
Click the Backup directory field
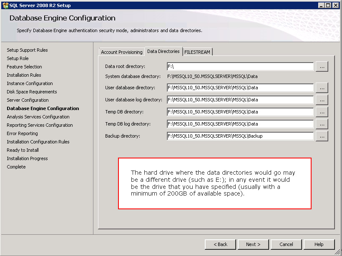(x=240, y=136)
